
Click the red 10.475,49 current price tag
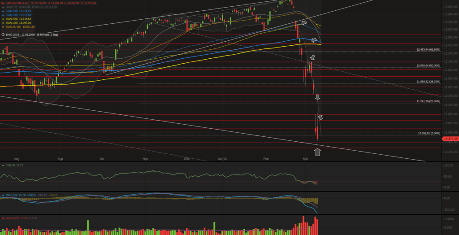point(450,139)
